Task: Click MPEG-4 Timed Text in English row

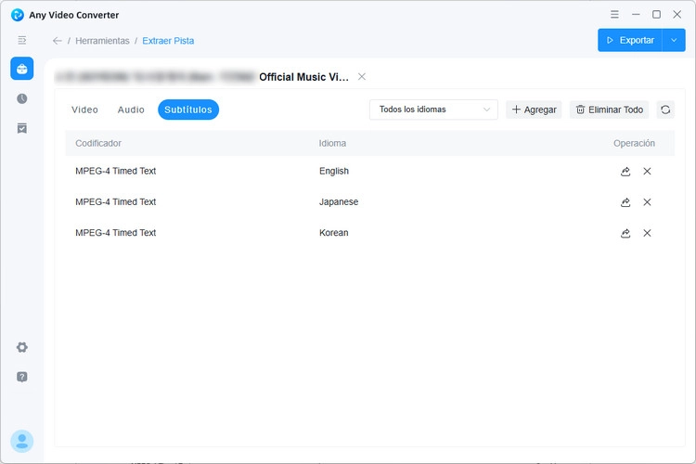Action: (116, 172)
